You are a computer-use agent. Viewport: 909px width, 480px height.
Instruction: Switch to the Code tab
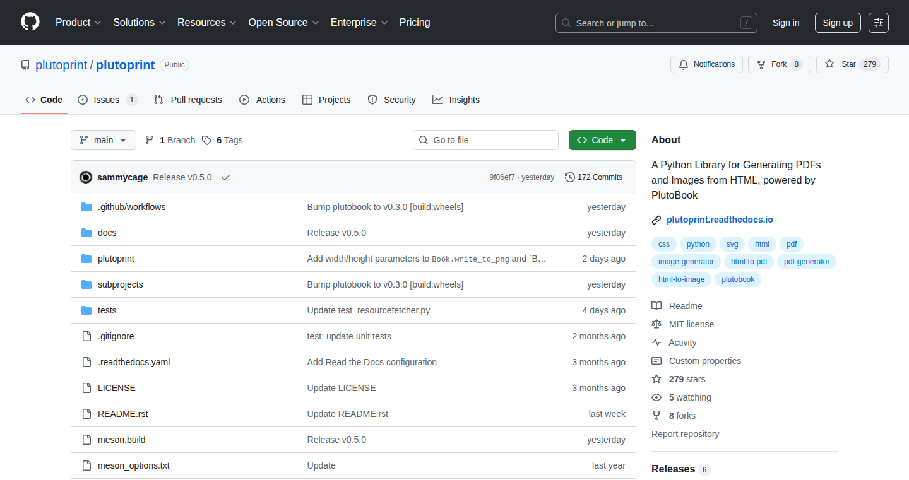coord(44,100)
